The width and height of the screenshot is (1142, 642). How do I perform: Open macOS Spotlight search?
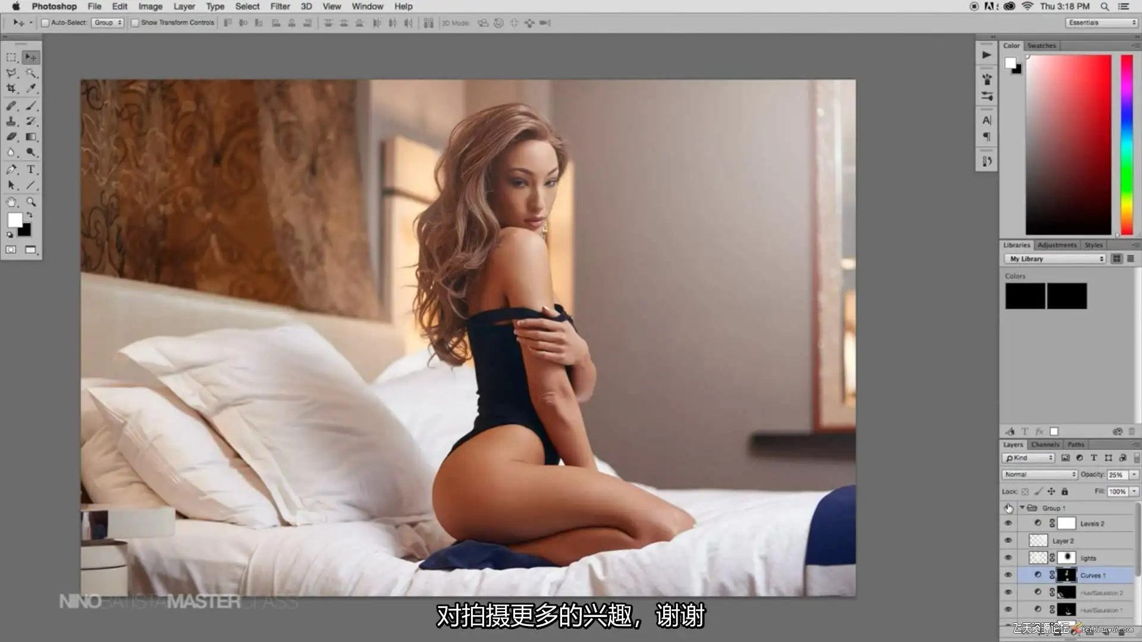[1105, 7]
